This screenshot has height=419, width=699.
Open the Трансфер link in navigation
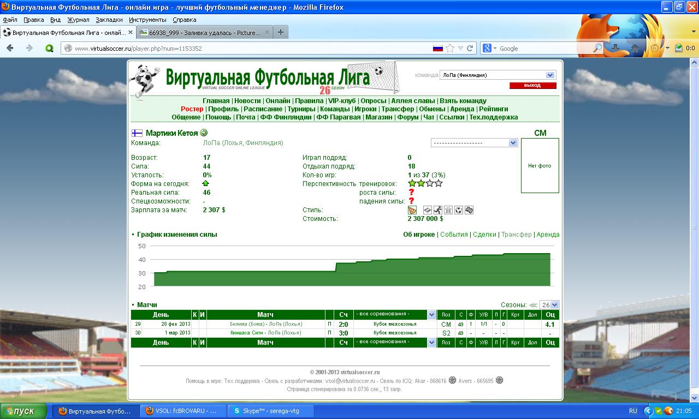pyautogui.click(x=398, y=109)
